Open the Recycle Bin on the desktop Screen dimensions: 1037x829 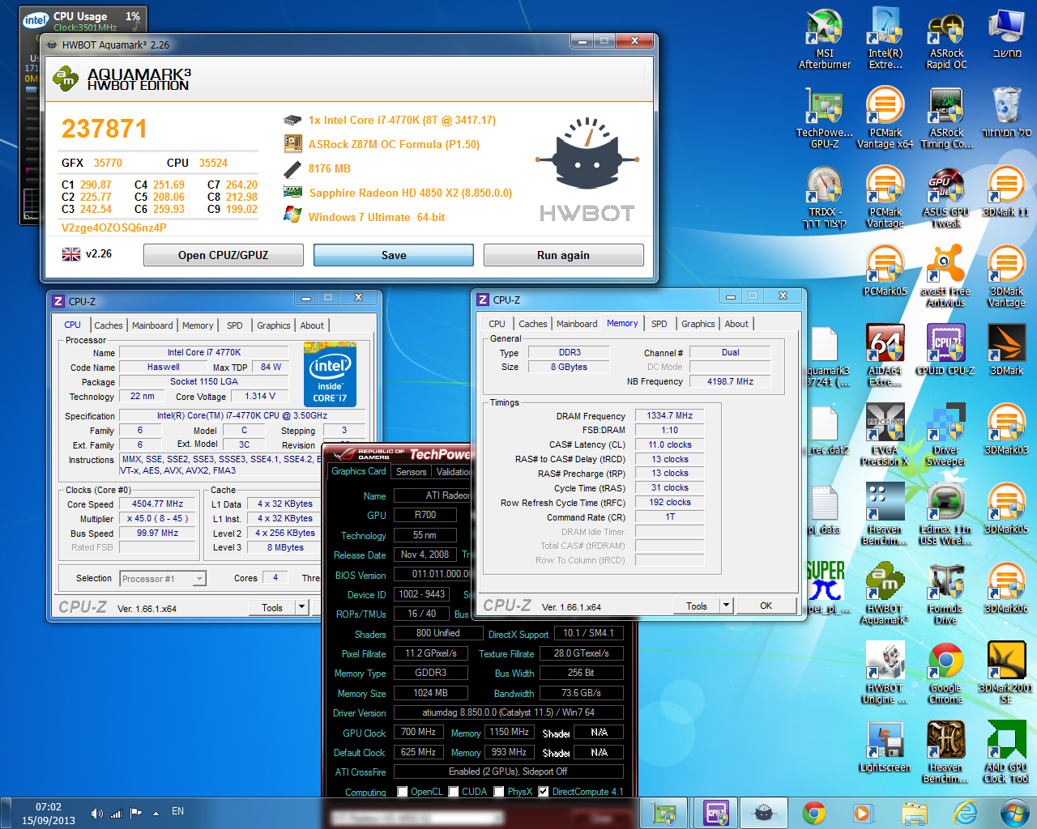tap(1007, 111)
